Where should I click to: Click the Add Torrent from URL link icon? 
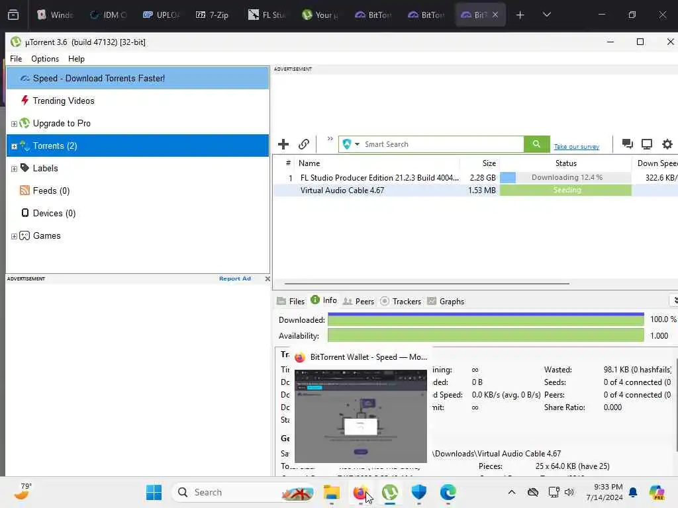304,144
